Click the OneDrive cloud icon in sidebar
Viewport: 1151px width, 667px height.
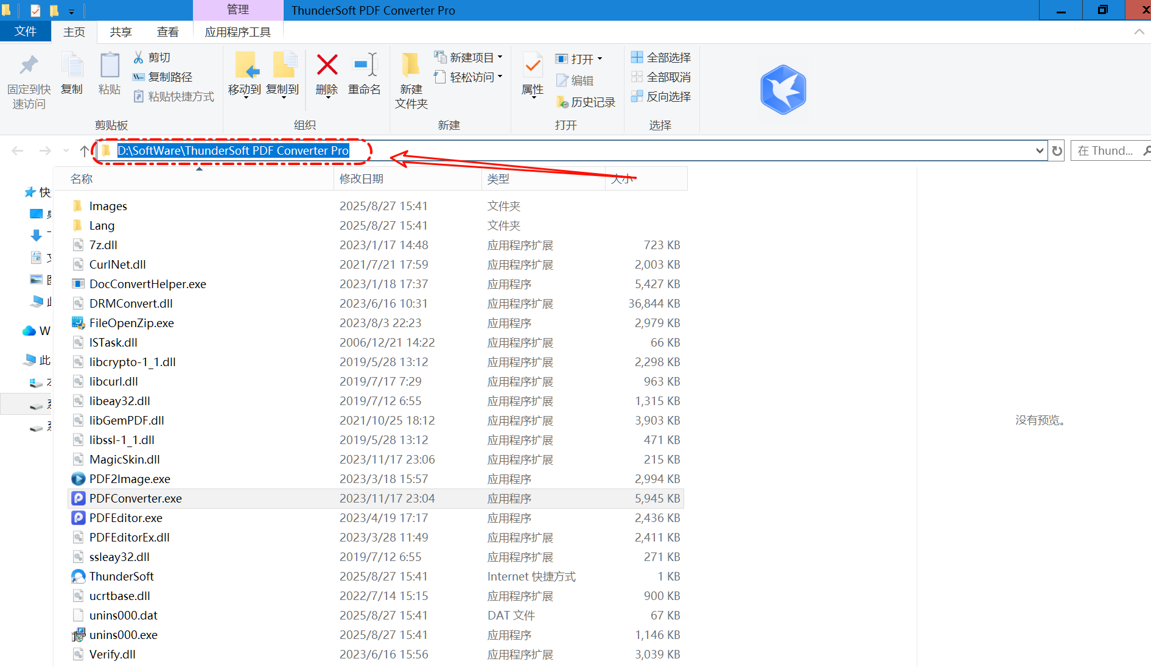point(29,331)
